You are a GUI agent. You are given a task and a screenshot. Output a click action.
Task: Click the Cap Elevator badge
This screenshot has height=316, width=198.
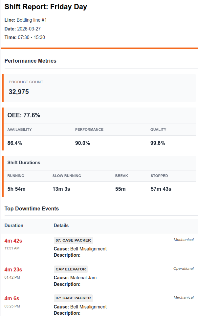click(71, 269)
